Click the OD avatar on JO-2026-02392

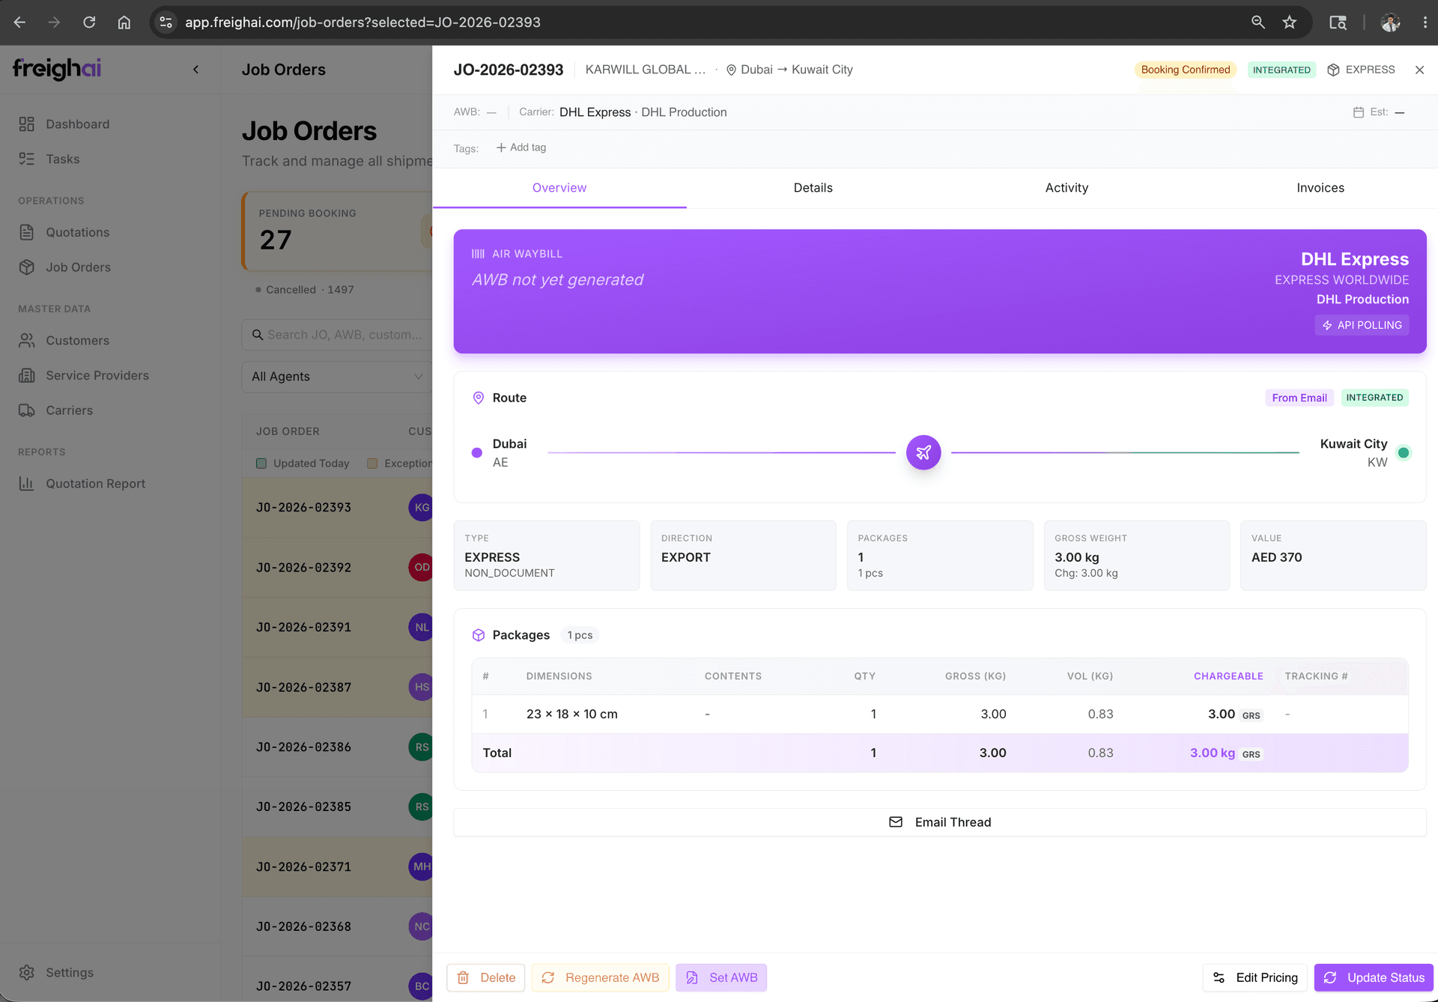[x=421, y=568]
